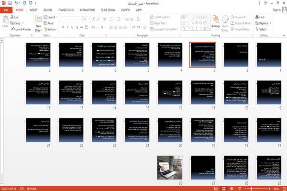Switch to the VIEW tab
The image size is (287, 191).
(x=139, y=10)
